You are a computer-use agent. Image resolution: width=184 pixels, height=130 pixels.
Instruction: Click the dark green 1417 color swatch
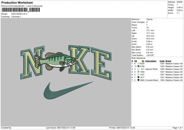(x=138, y=77)
